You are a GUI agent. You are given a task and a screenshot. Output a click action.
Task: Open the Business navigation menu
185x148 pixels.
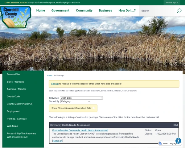coord(105,10)
